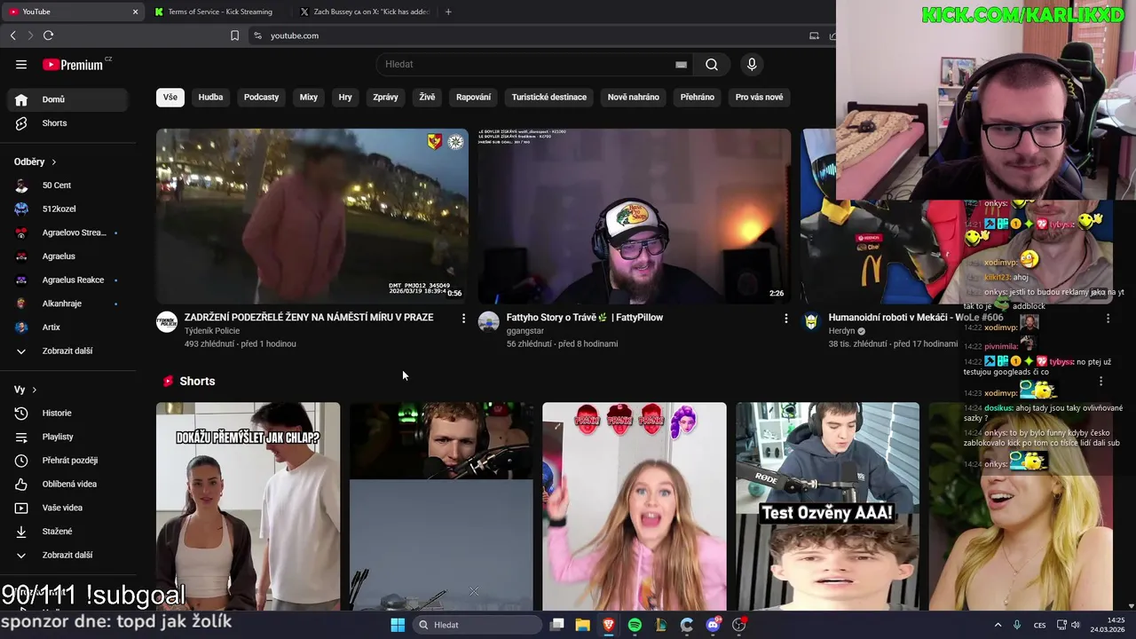Open Spotify from the taskbar
Screen dimensions: 1136x639
coord(635,625)
